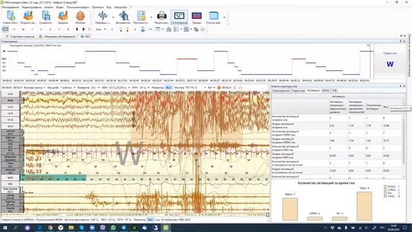Click the RERA: 7 bar in chart
This screenshot has height=232, width=412.
point(290,209)
